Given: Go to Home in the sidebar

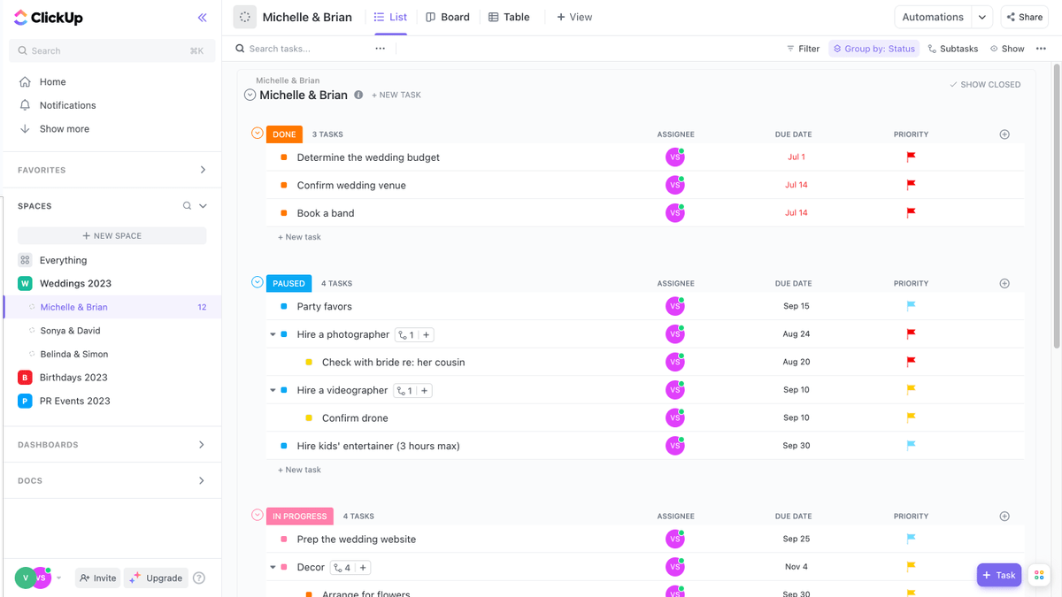Looking at the screenshot, I should tap(51, 81).
